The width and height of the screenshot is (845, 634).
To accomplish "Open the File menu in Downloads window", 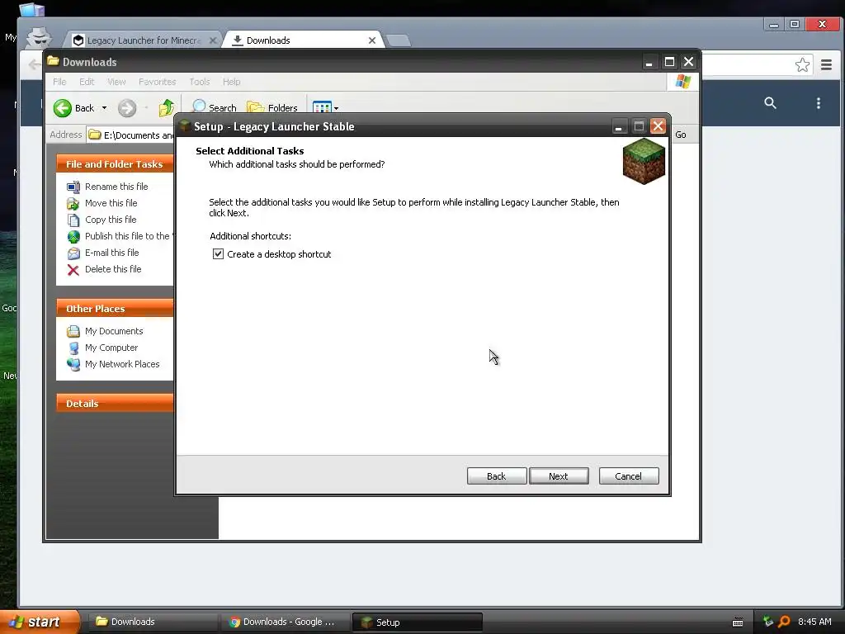I will 59,82.
